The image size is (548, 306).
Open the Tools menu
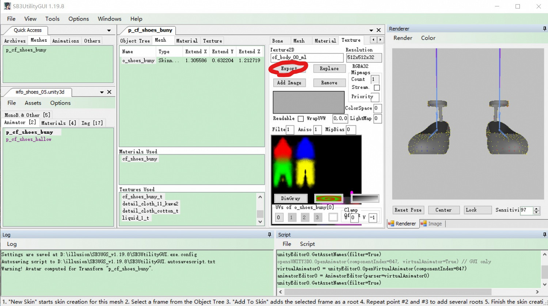pyautogui.click(x=52, y=19)
